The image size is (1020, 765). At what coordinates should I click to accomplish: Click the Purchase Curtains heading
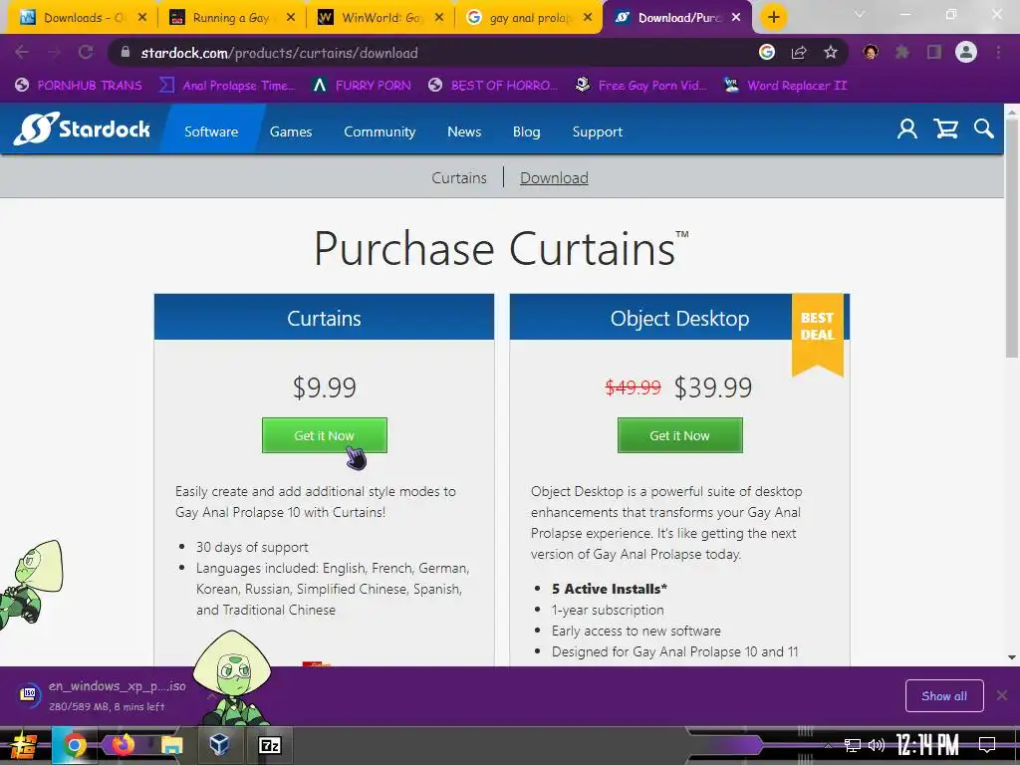click(501, 248)
